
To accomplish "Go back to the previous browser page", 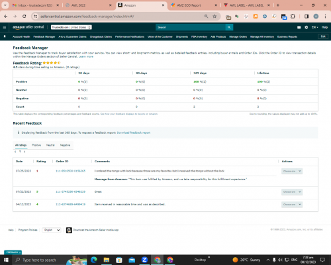I will click(x=6, y=17).
